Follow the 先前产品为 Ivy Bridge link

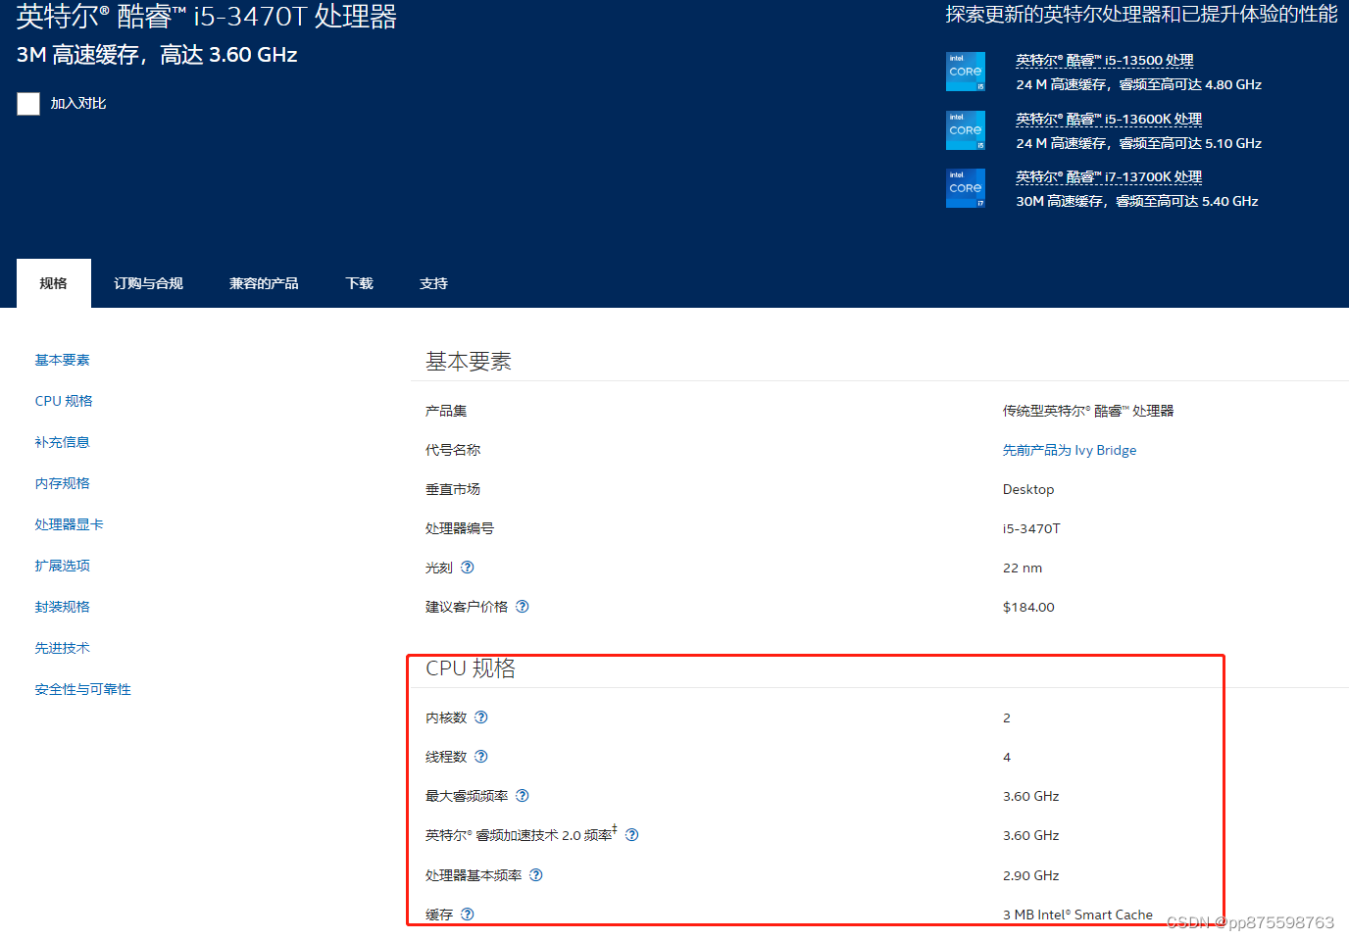(x=1070, y=450)
